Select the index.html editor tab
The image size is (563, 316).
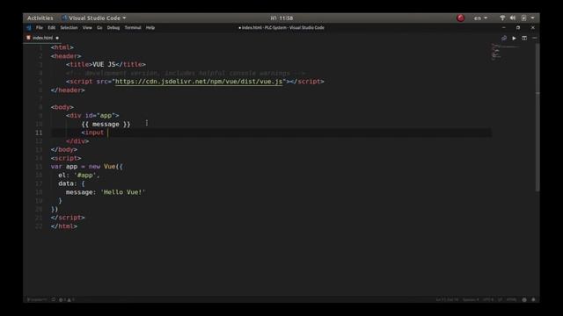(x=42, y=38)
